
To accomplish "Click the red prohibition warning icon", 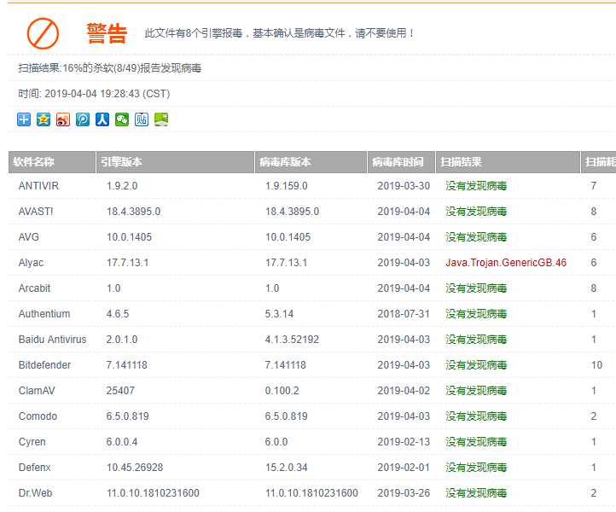I will click(x=43, y=33).
